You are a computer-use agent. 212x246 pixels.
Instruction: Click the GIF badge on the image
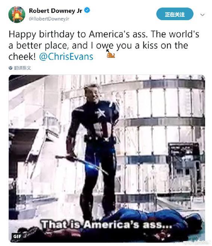coord(17,236)
